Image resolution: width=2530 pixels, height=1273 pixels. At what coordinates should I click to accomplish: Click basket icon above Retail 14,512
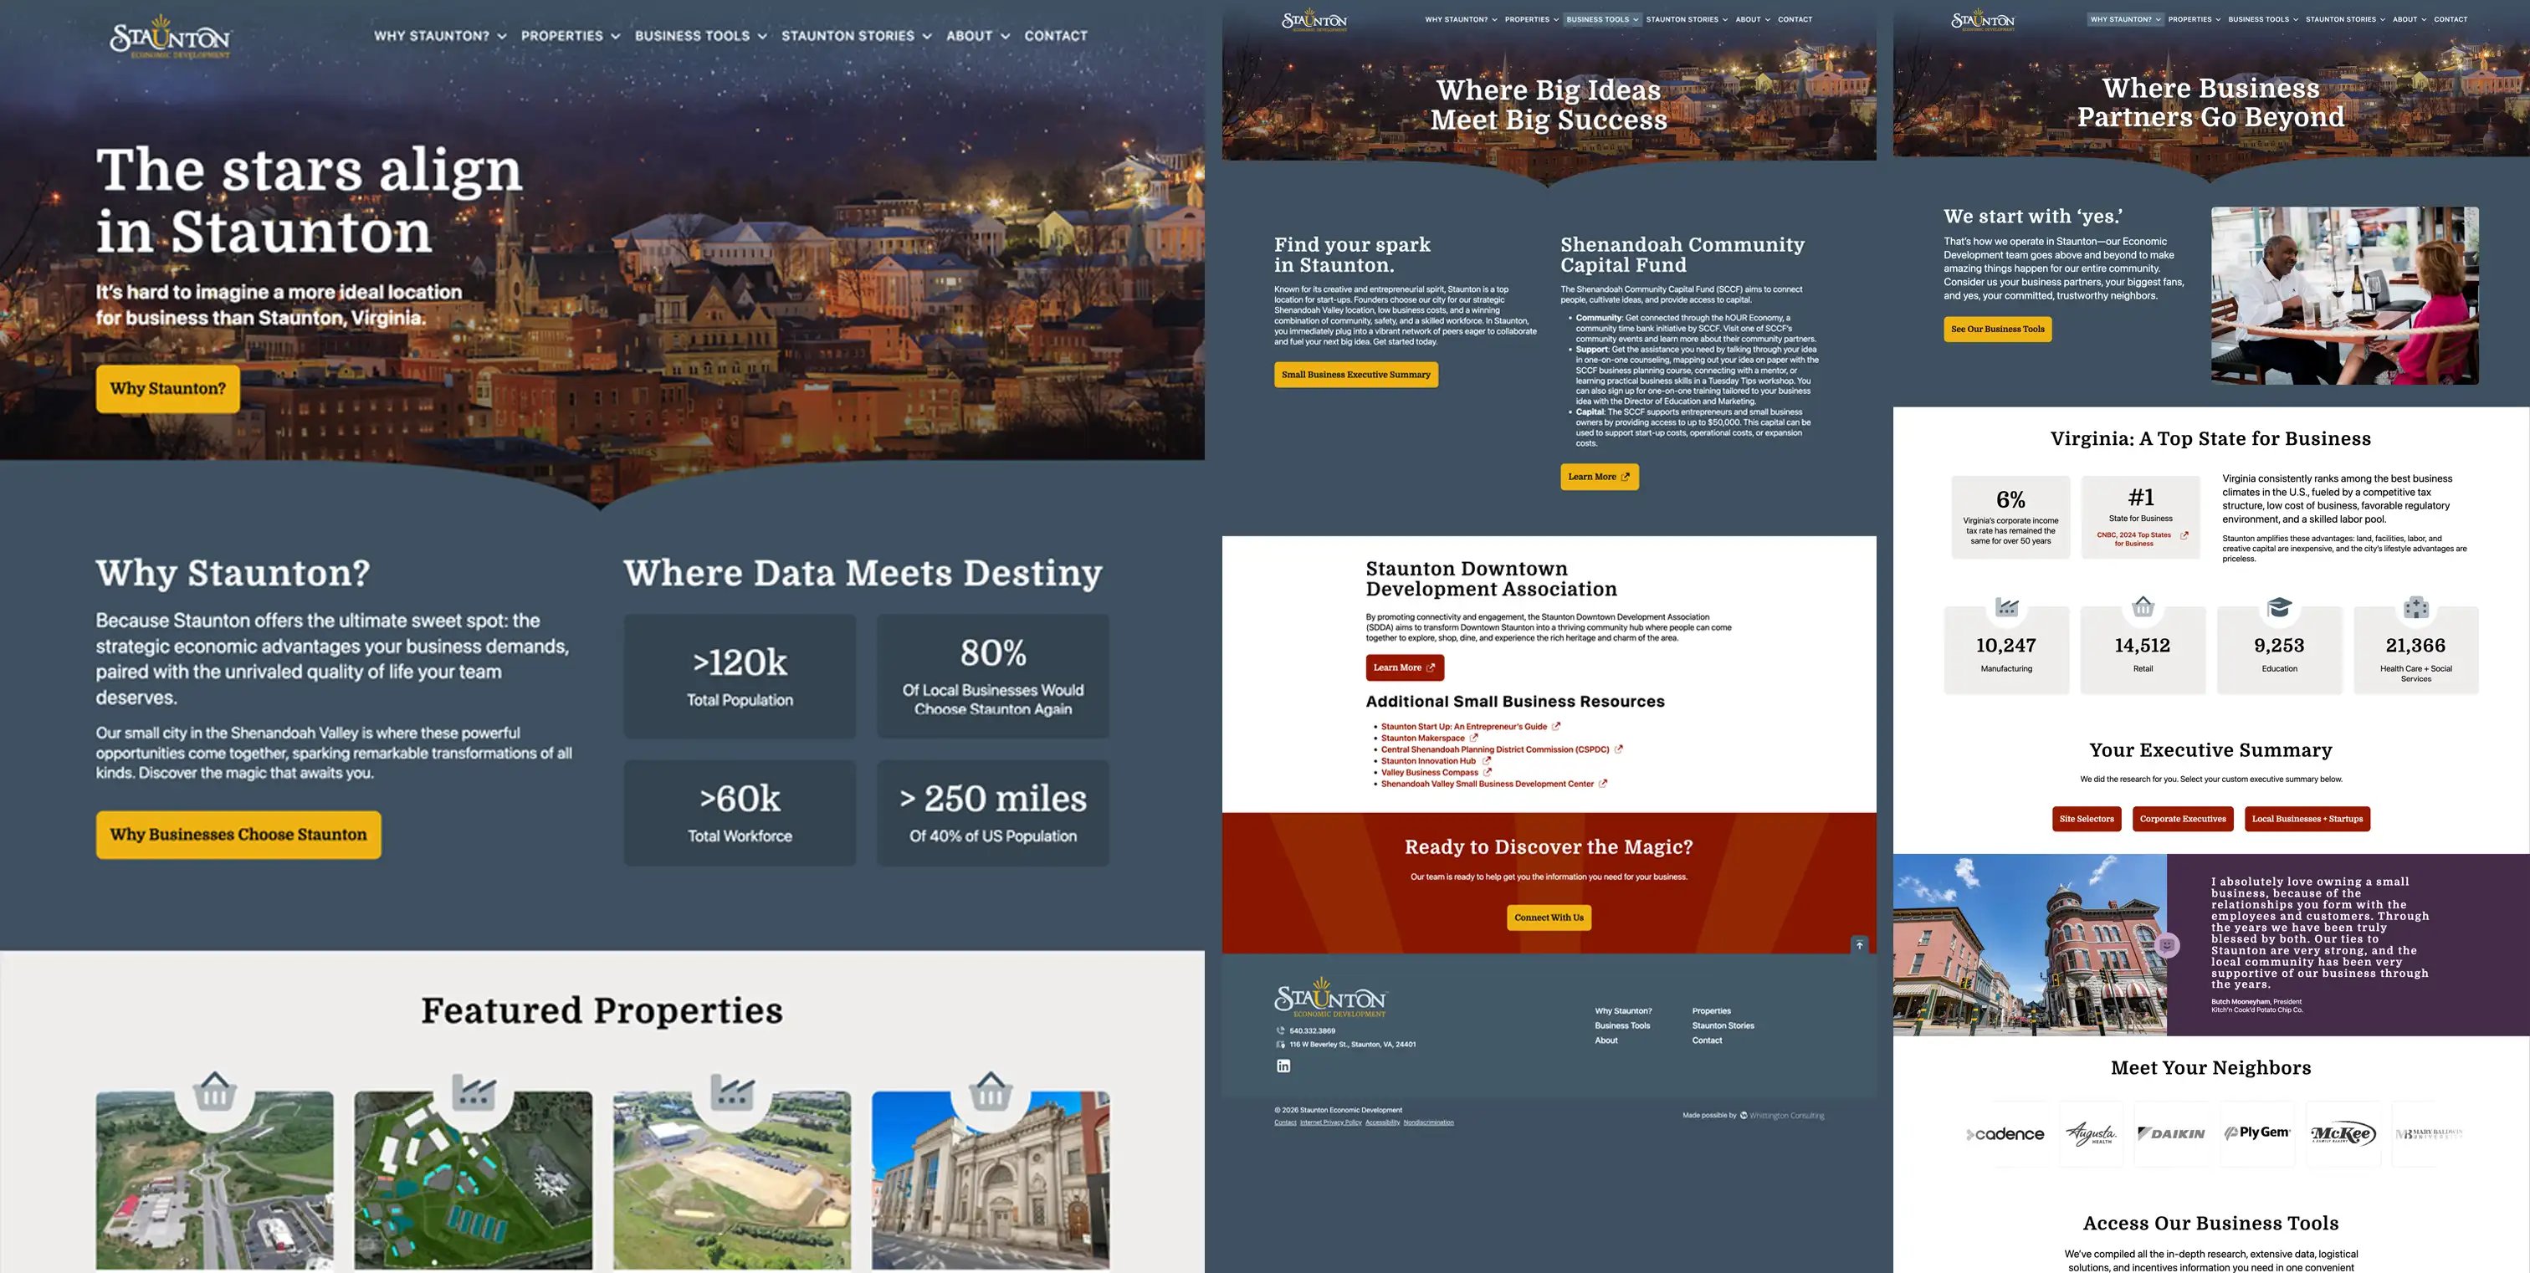[x=2143, y=606]
